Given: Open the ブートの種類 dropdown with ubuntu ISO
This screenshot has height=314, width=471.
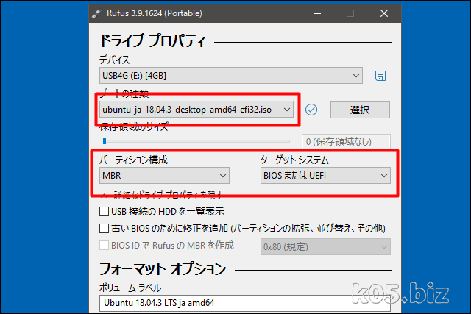Looking at the screenshot, I should tap(196, 110).
